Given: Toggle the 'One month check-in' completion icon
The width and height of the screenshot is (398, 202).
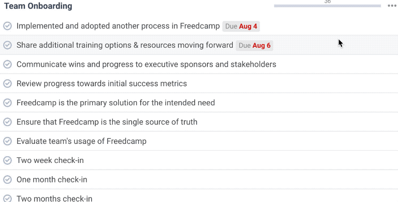Looking at the screenshot, I should tap(7, 179).
